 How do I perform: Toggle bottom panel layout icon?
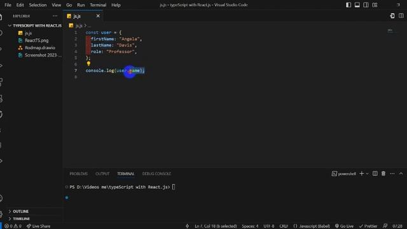coord(357,5)
